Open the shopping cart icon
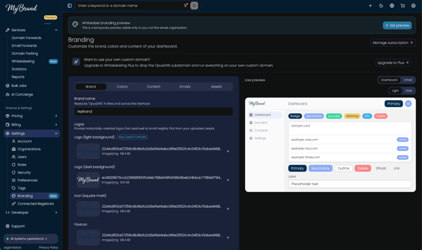 coord(402,6)
